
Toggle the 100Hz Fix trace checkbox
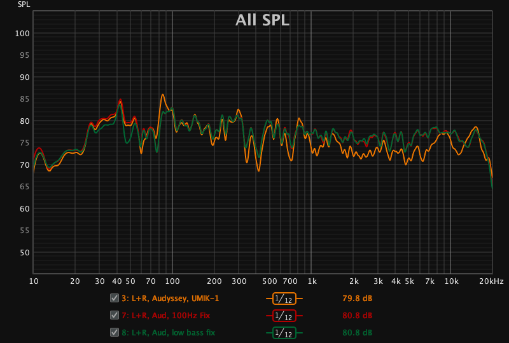click(x=115, y=315)
